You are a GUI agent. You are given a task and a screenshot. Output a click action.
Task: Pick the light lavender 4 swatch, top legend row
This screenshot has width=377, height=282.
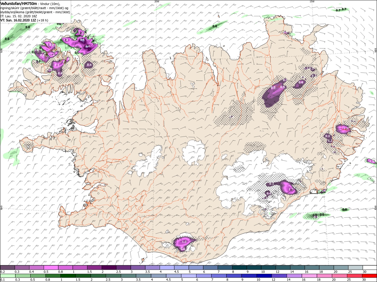(x=167, y=268)
